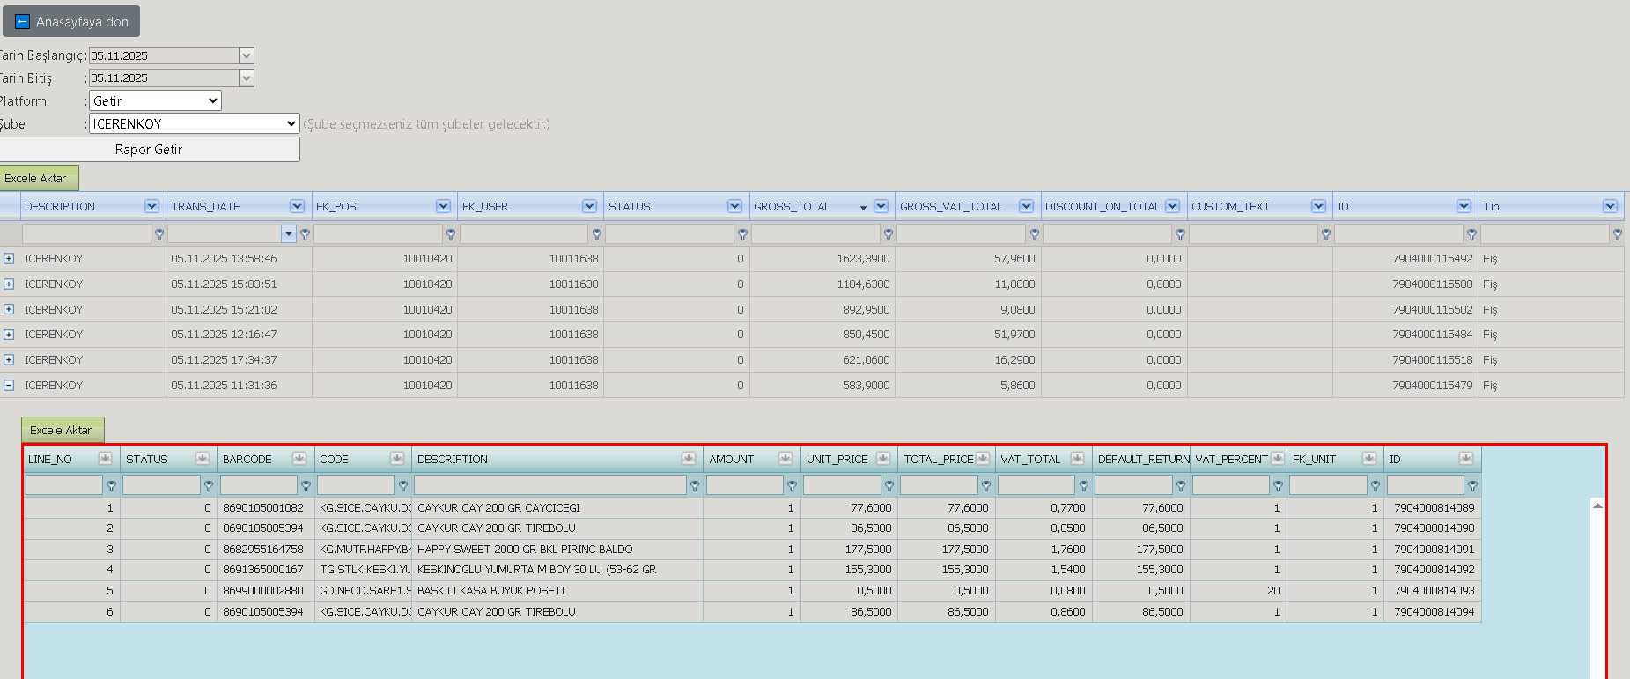Collapse the 11:31:36 ICERENKOY row
Viewport: 1630px width, 679px height.
(x=9, y=386)
